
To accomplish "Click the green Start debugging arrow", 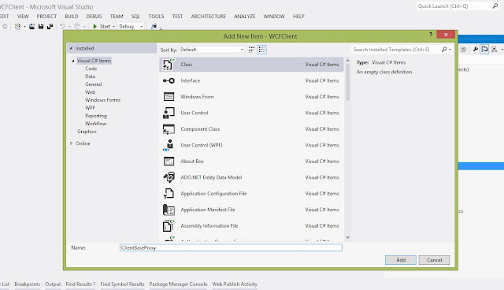I will coord(94,26).
